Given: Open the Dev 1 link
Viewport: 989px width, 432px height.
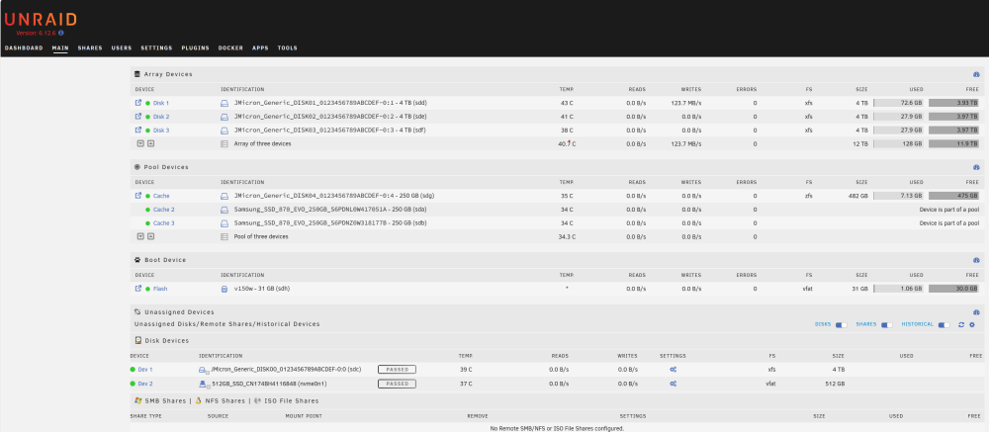Looking at the screenshot, I should click(x=145, y=370).
